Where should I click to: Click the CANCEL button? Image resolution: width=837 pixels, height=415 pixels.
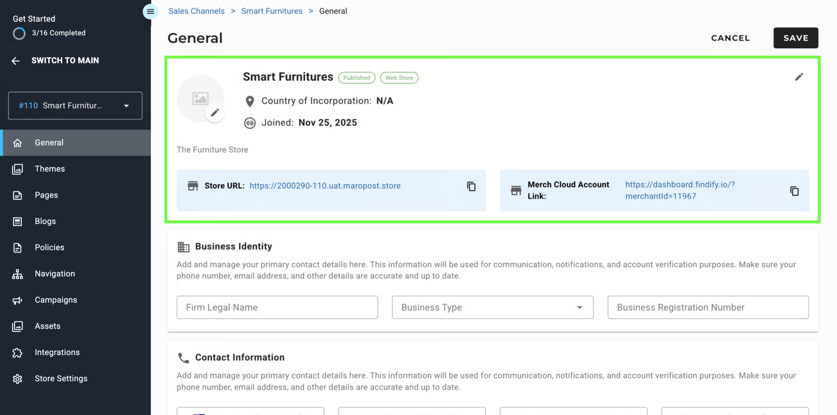(x=730, y=38)
